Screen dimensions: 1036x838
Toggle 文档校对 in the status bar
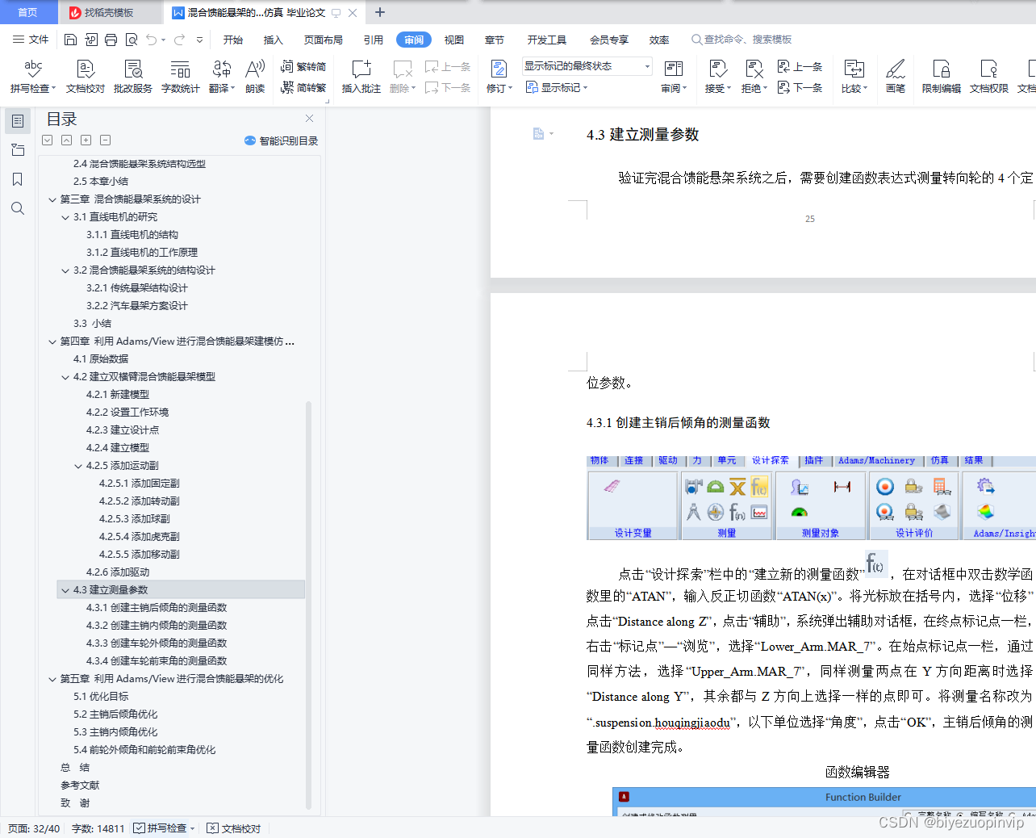tap(234, 828)
